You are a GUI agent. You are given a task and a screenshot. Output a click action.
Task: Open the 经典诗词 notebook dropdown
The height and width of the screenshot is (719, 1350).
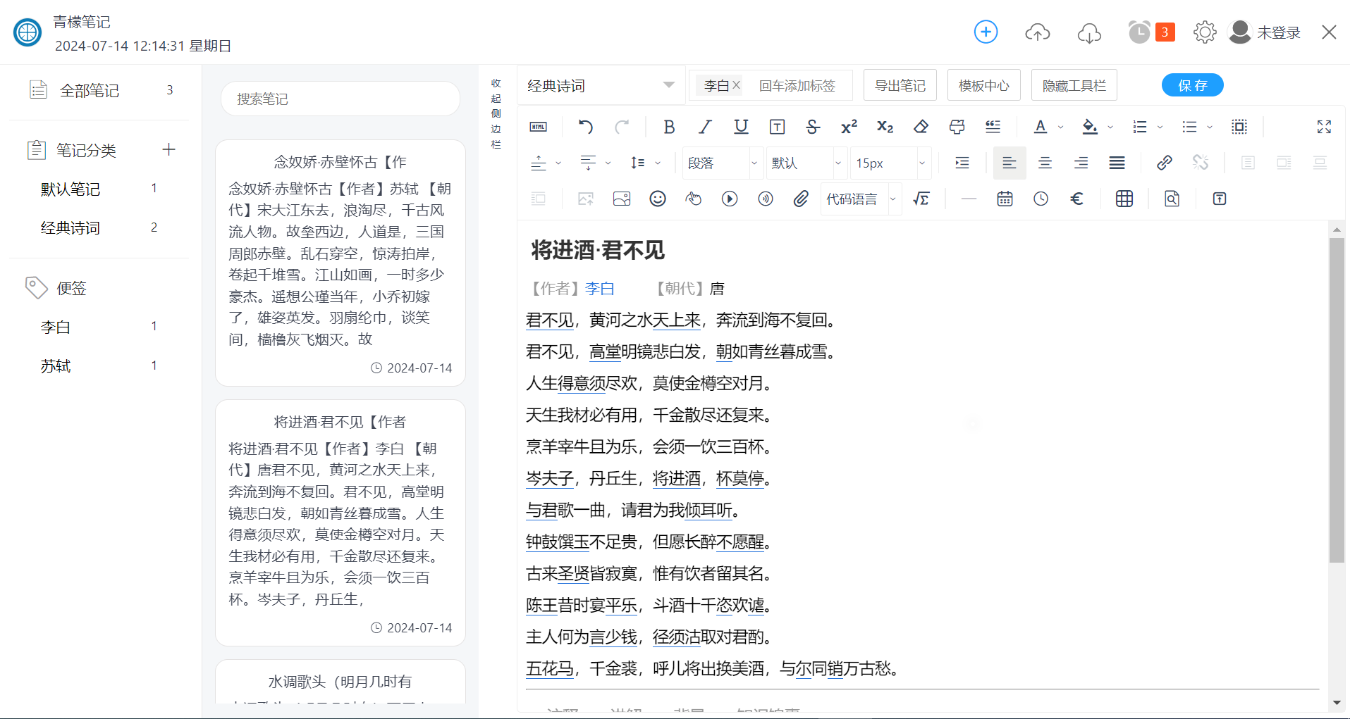[601, 86]
